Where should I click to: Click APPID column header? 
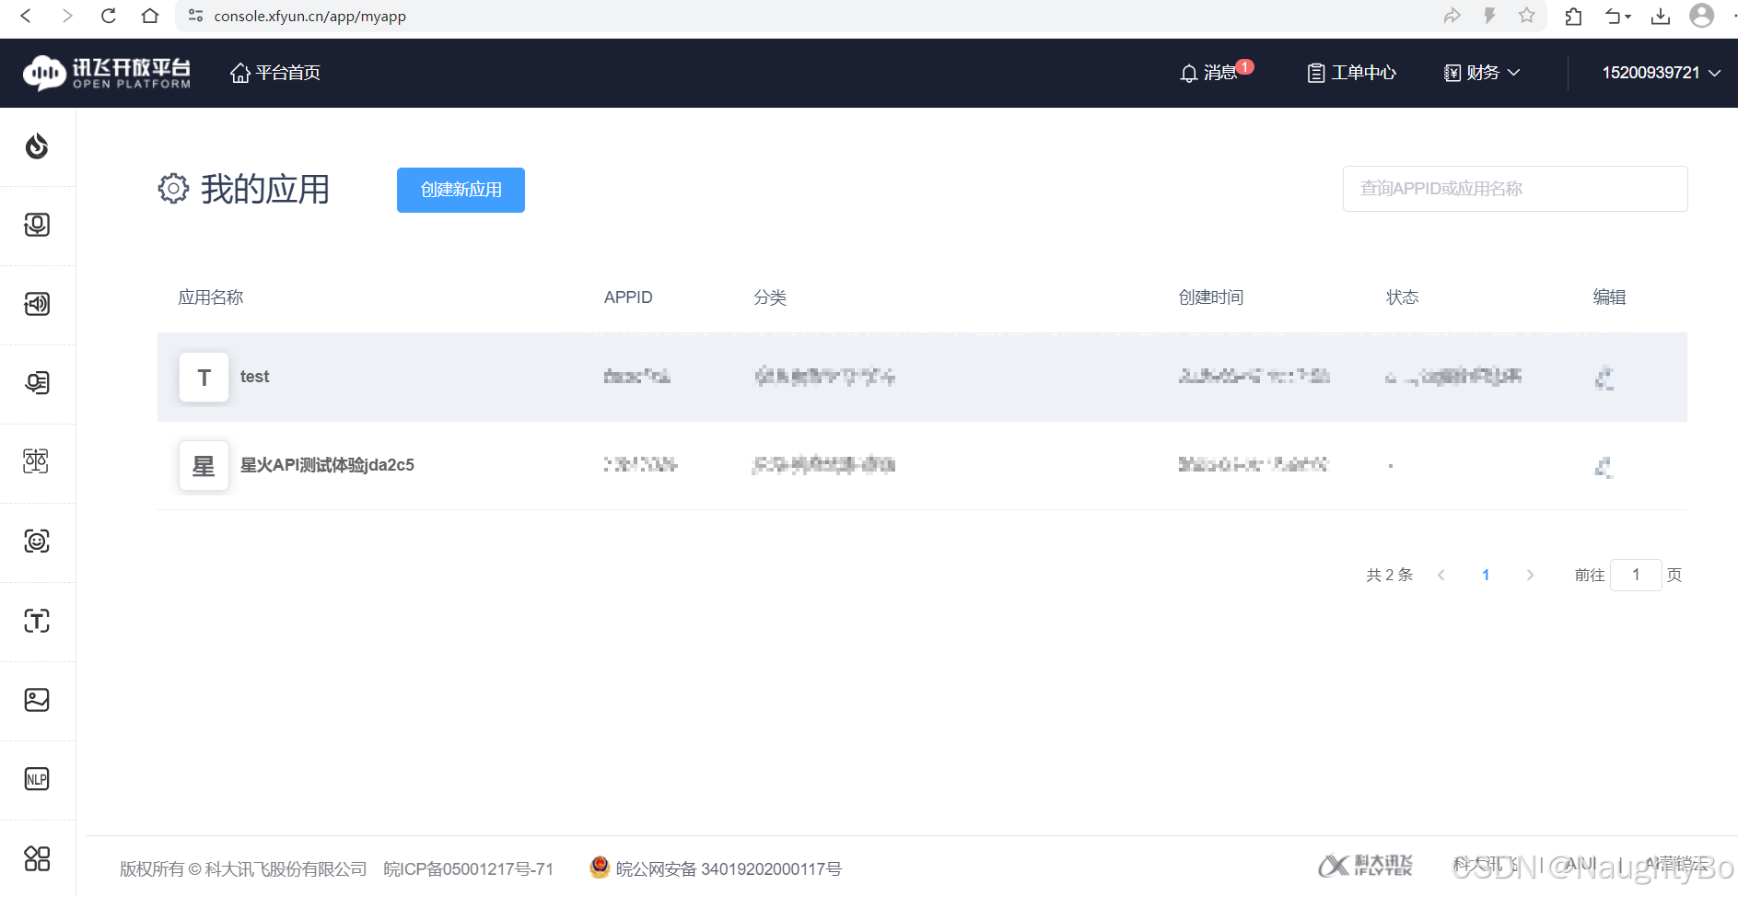[x=628, y=297]
